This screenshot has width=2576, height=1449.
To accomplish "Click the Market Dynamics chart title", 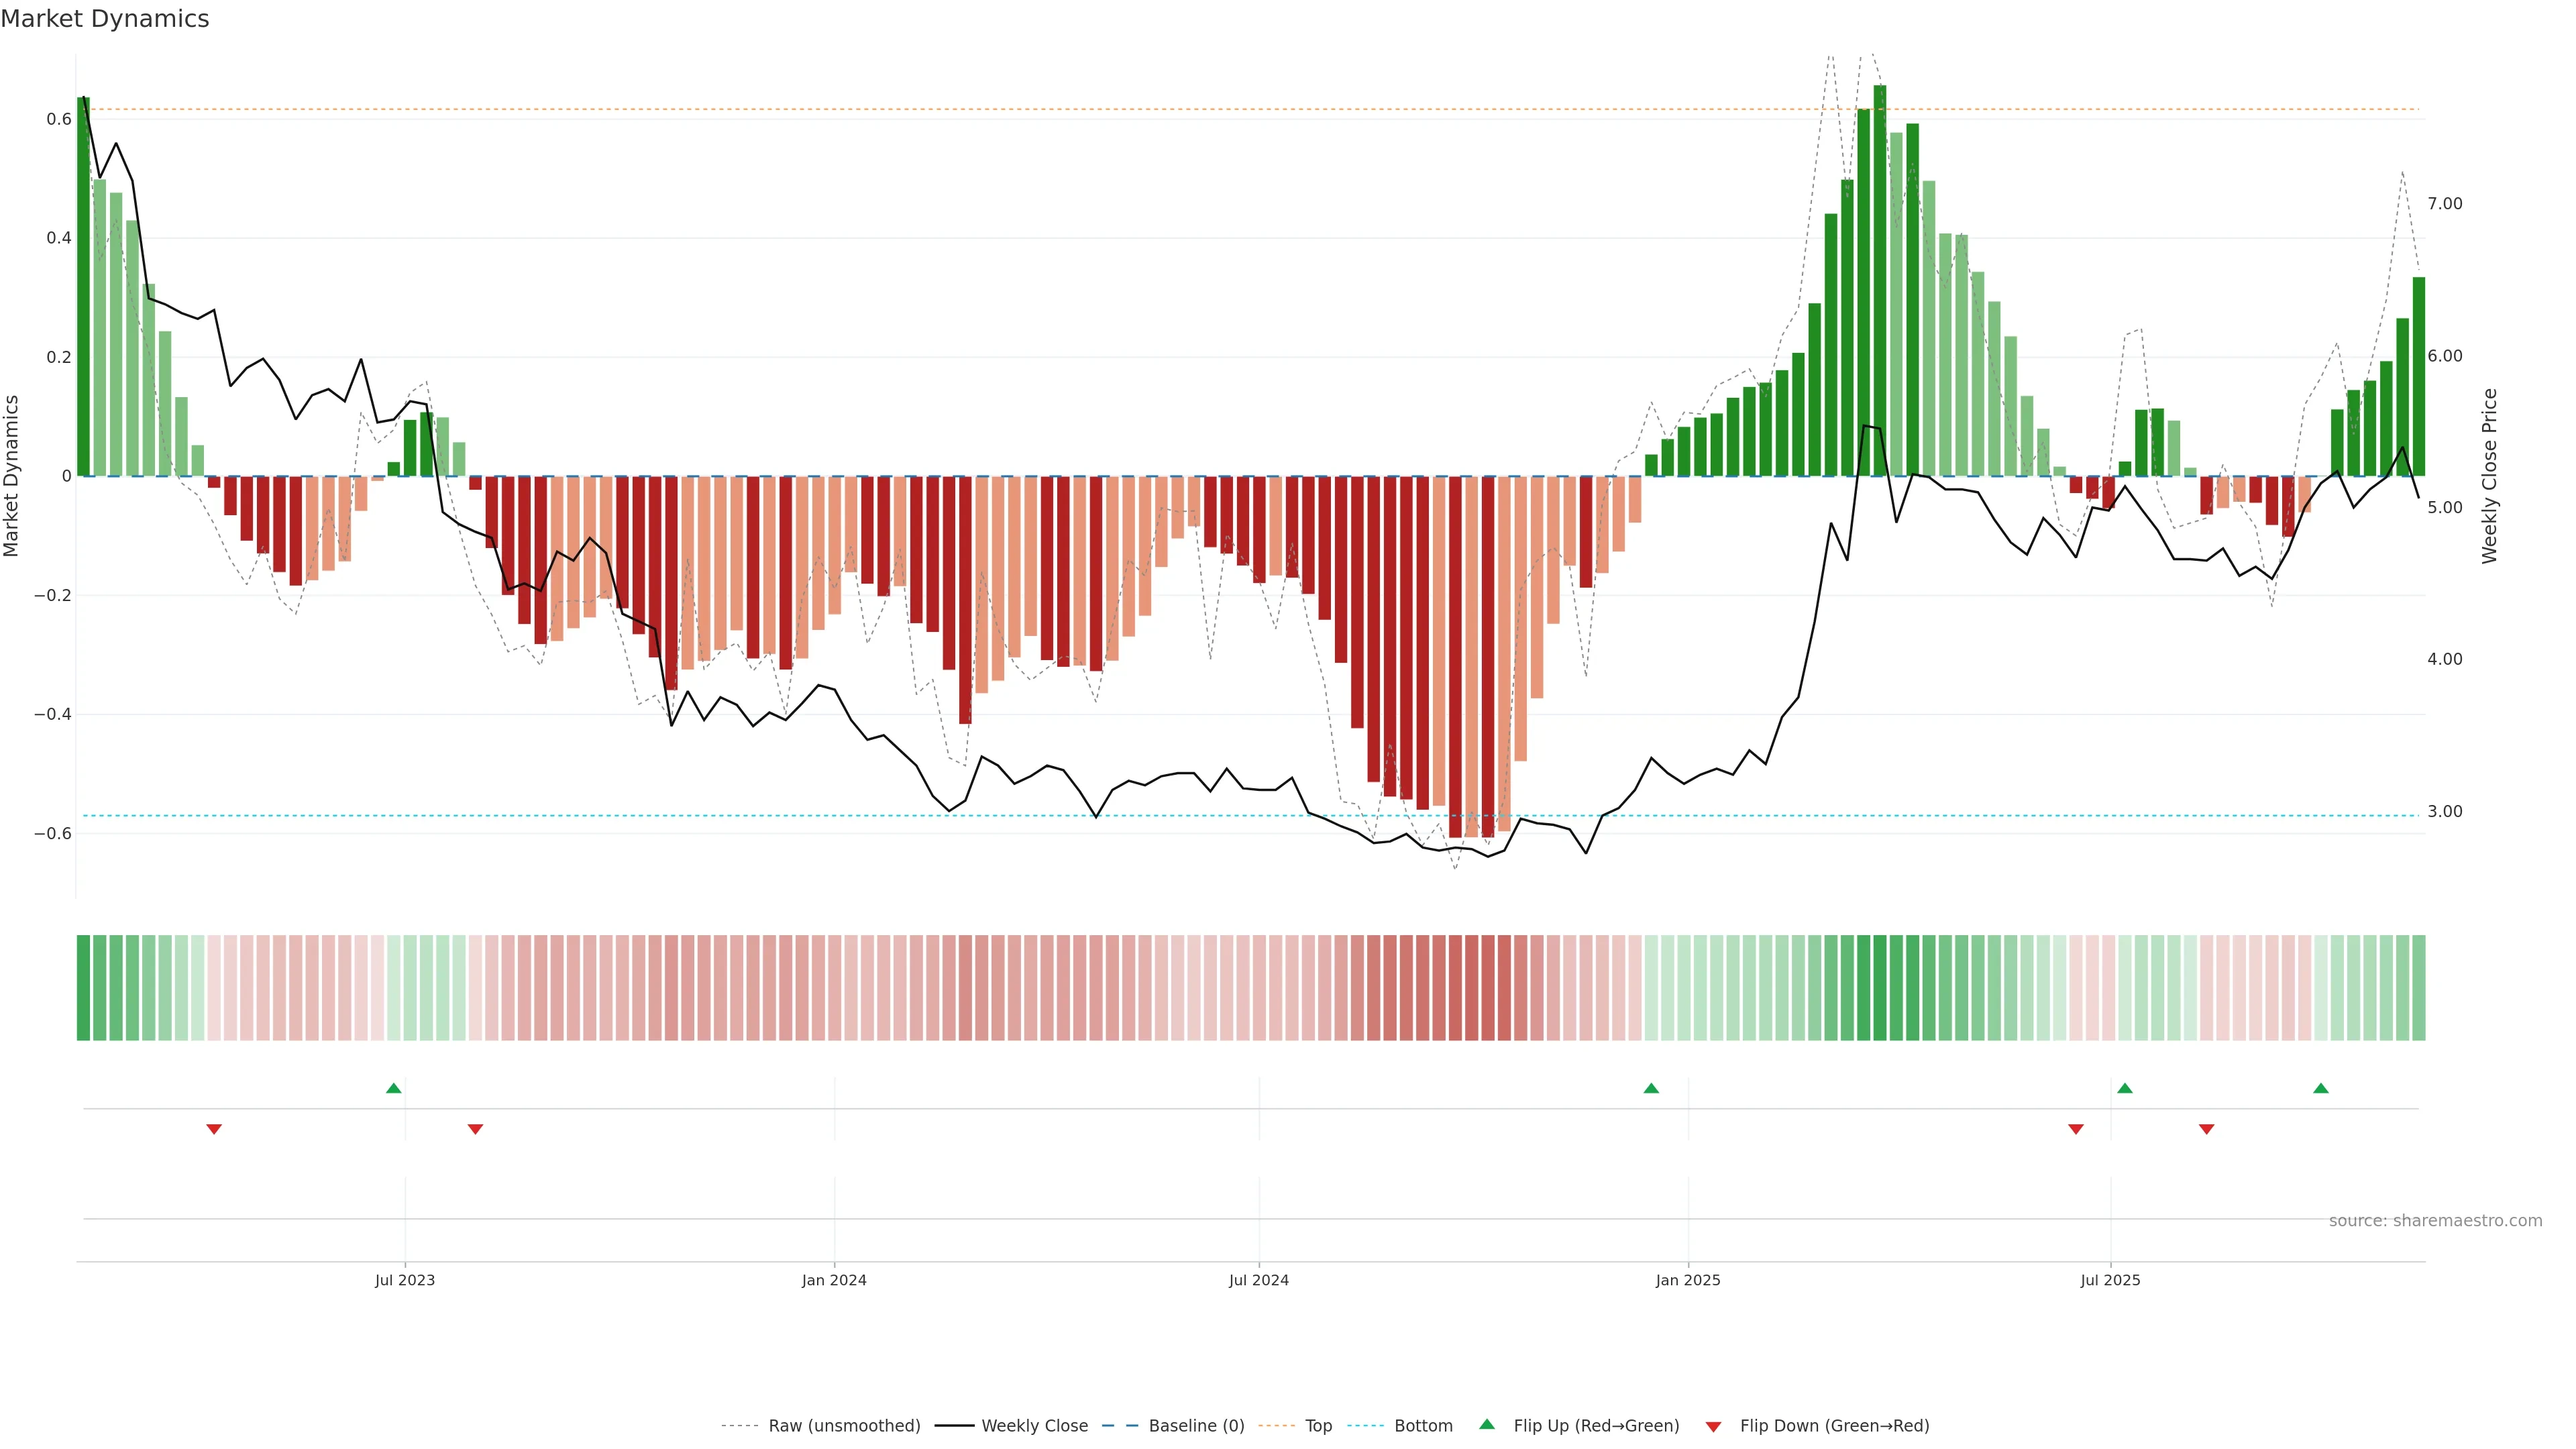I will (105, 19).
